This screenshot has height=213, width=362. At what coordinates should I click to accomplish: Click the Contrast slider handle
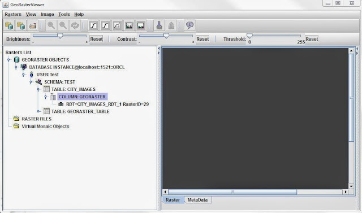[166, 36]
